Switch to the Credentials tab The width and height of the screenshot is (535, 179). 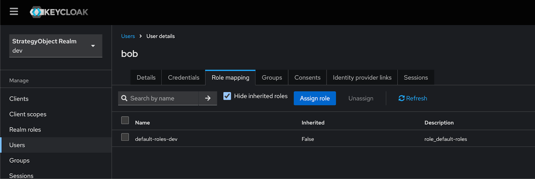[x=183, y=77]
